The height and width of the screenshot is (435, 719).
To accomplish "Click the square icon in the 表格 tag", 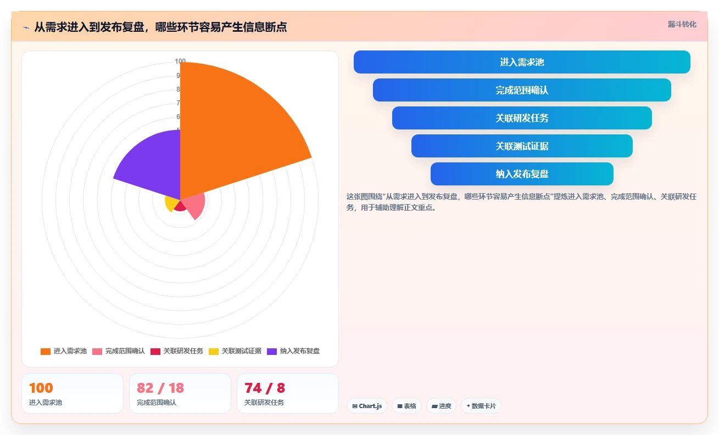I will click(x=400, y=406).
